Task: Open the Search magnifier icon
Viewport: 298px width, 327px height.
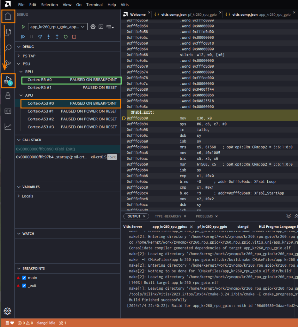Action: [x=8, y=48]
